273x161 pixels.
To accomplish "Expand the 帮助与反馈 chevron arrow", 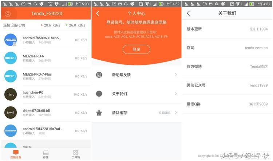I will 176,75.
